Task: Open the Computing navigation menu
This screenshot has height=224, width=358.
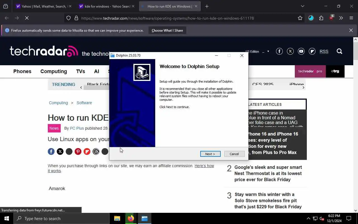Action: click(54, 71)
